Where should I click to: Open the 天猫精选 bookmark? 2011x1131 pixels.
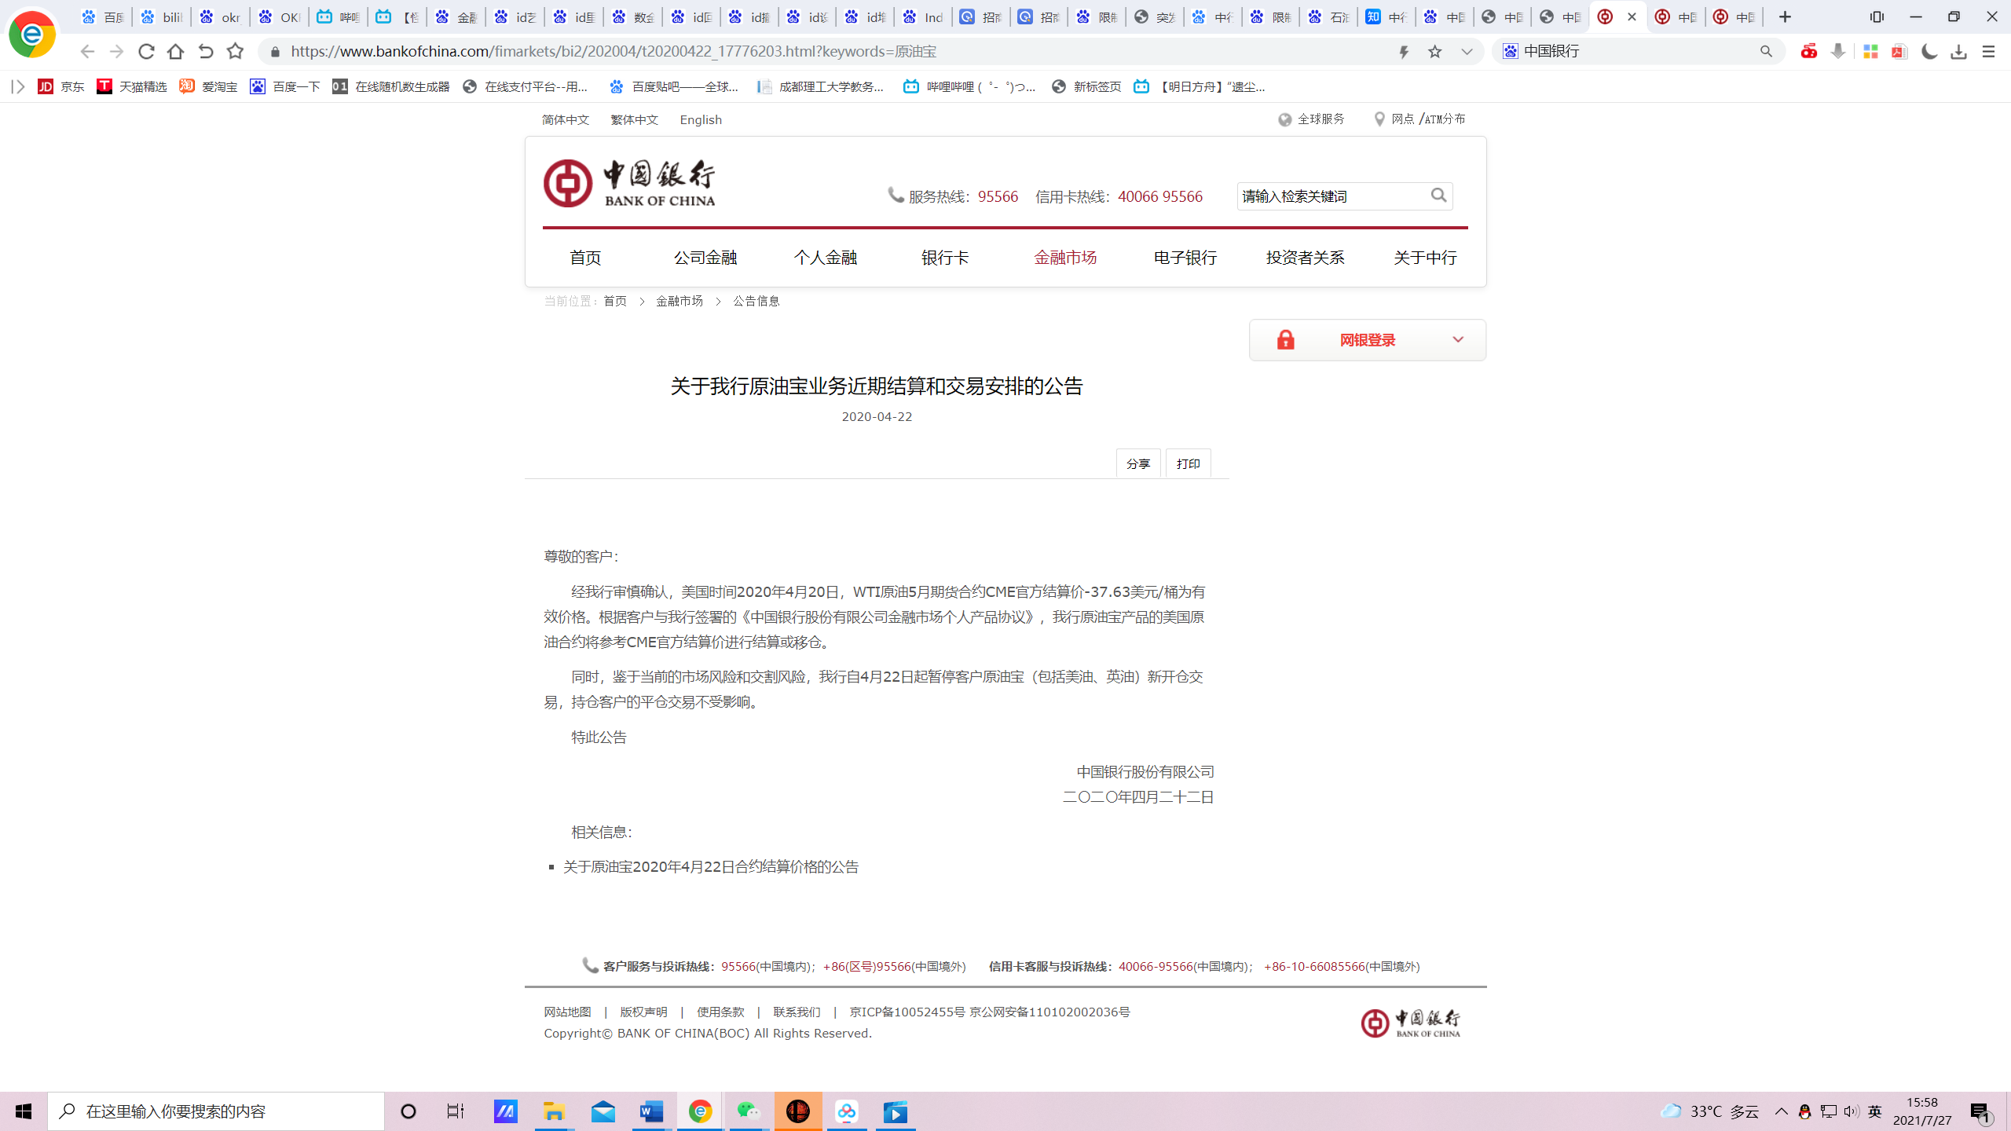tap(131, 86)
